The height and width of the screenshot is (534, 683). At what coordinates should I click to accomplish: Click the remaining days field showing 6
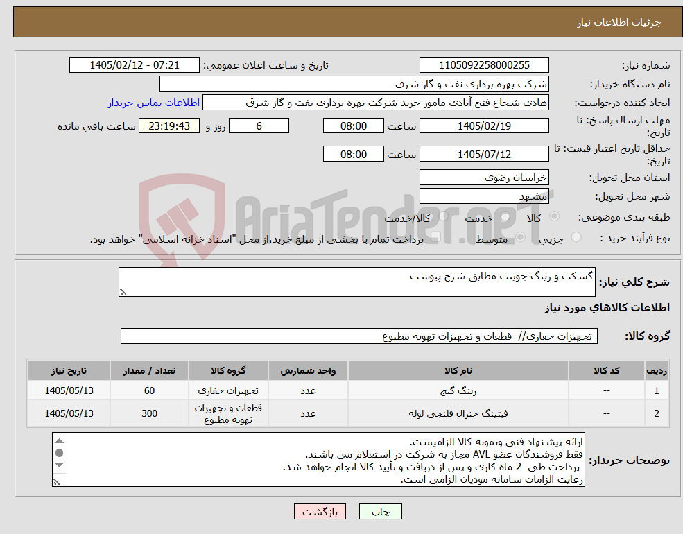pos(259,126)
